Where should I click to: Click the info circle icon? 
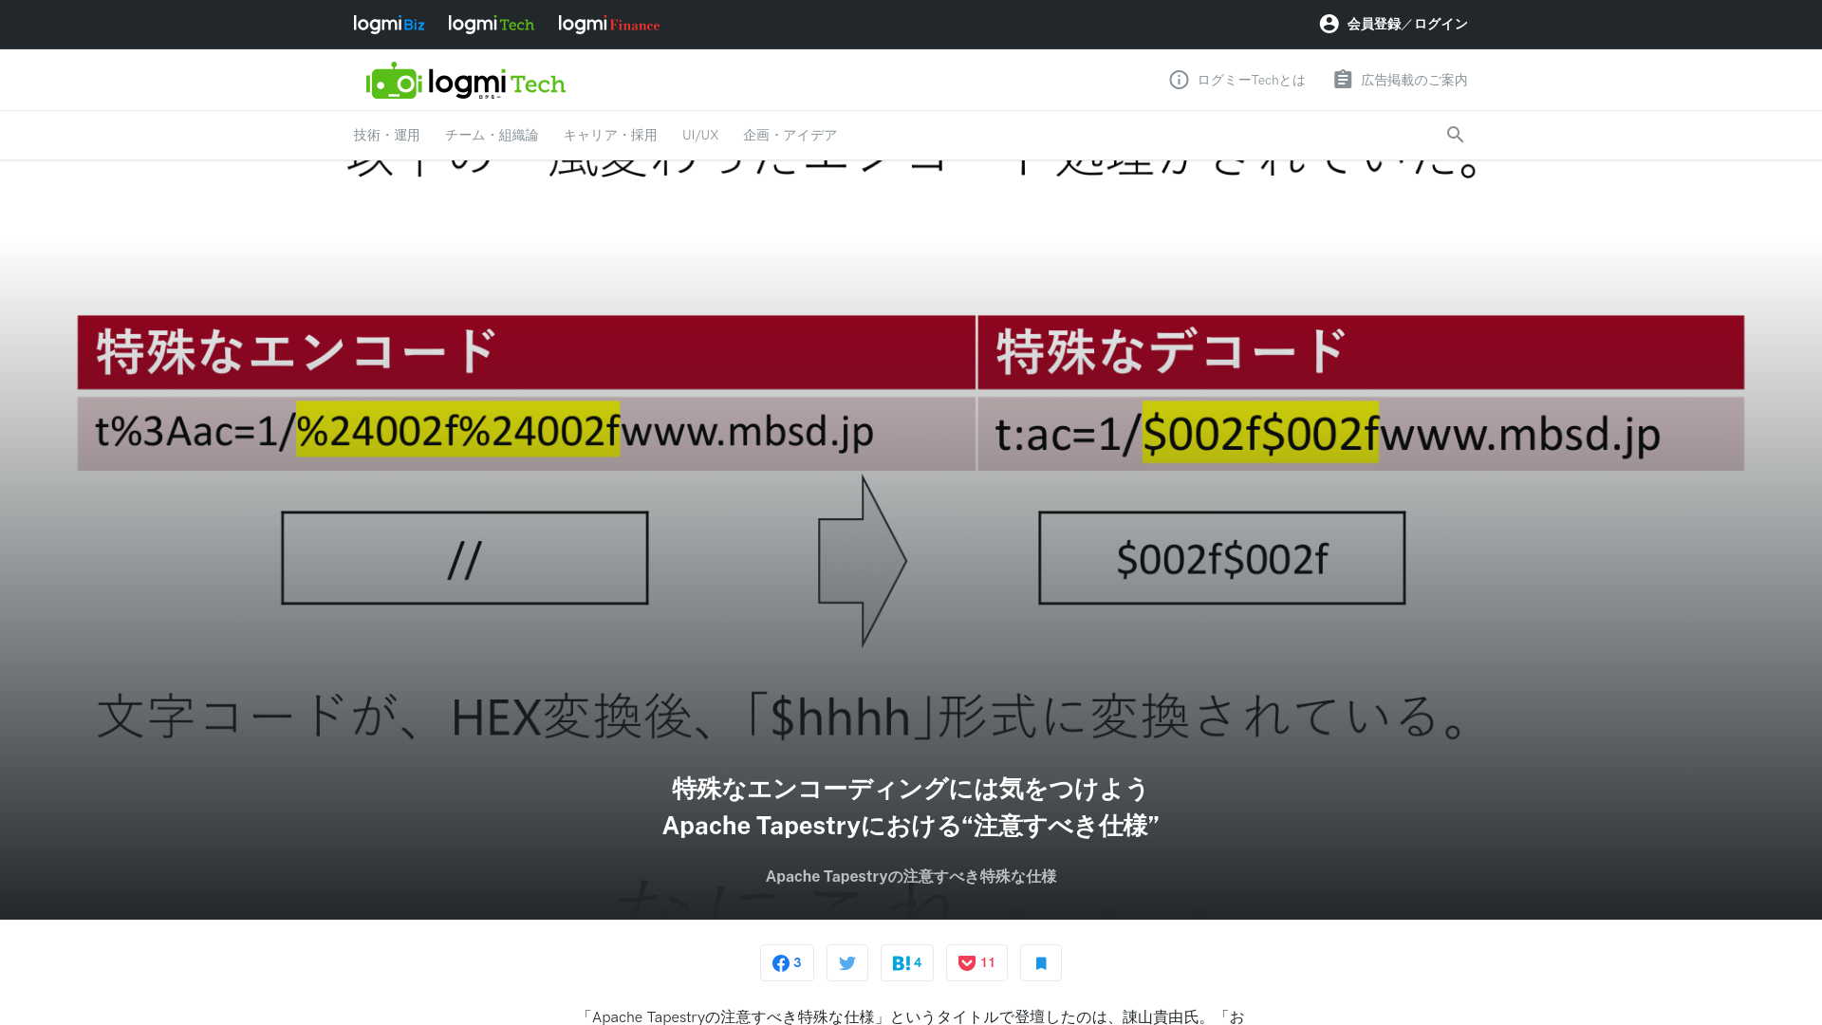1179,80
